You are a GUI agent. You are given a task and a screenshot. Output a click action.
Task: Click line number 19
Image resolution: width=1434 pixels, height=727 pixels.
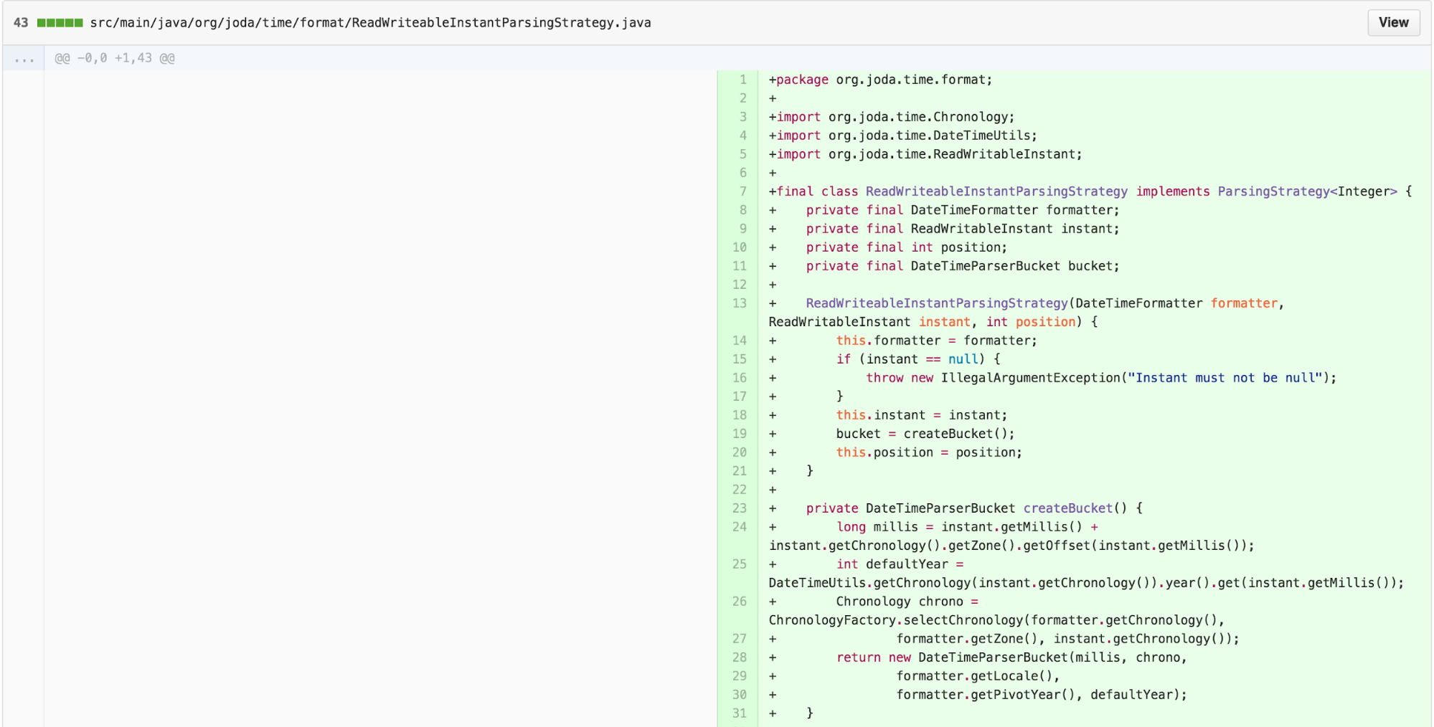pyautogui.click(x=740, y=434)
